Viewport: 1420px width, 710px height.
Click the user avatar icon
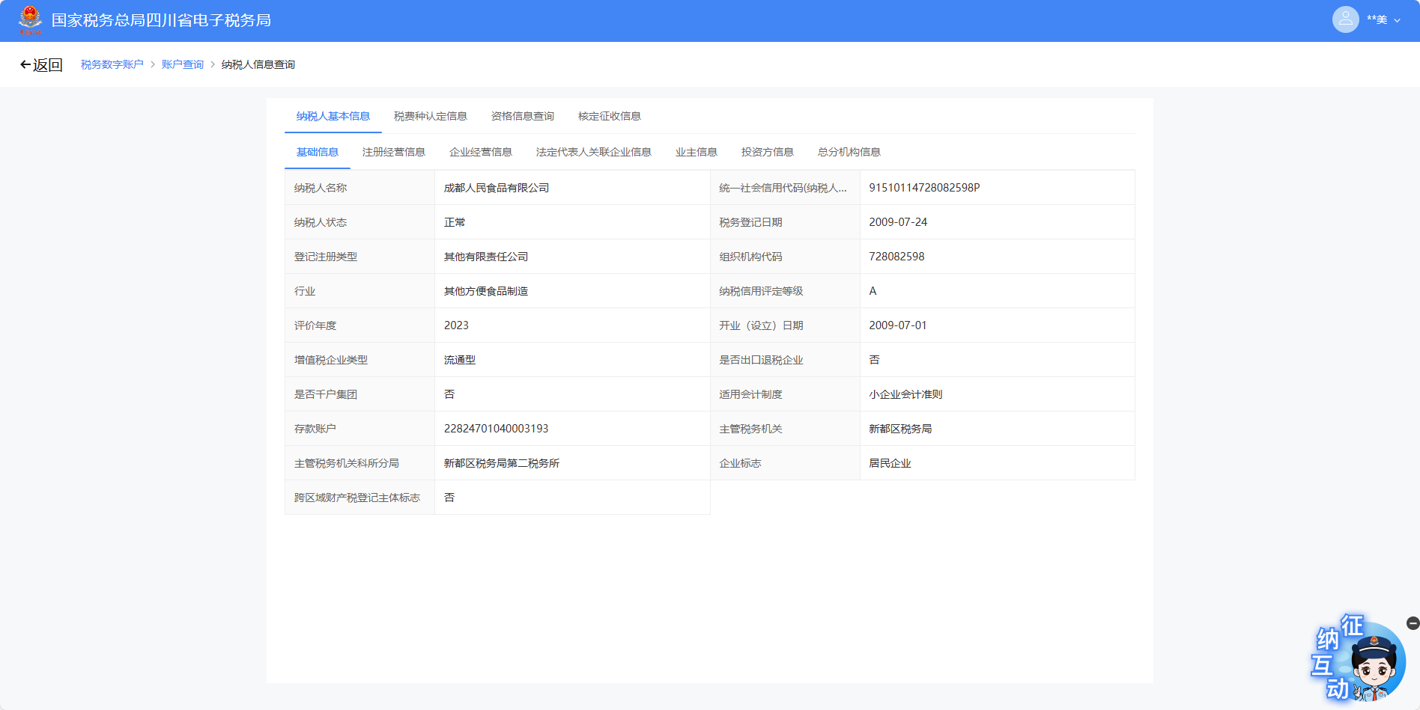click(x=1345, y=19)
